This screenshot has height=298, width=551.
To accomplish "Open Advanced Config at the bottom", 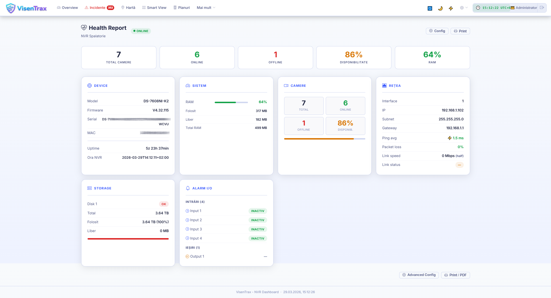I will pyautogui.click(x=419, y=275).
